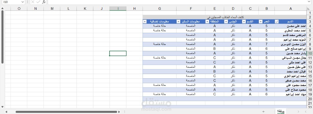Select column L header
This screenshot has width=313, height=114.
point(68,9)
